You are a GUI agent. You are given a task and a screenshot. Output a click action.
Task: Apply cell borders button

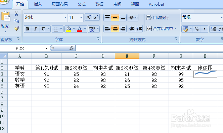(x=56, y=29)
